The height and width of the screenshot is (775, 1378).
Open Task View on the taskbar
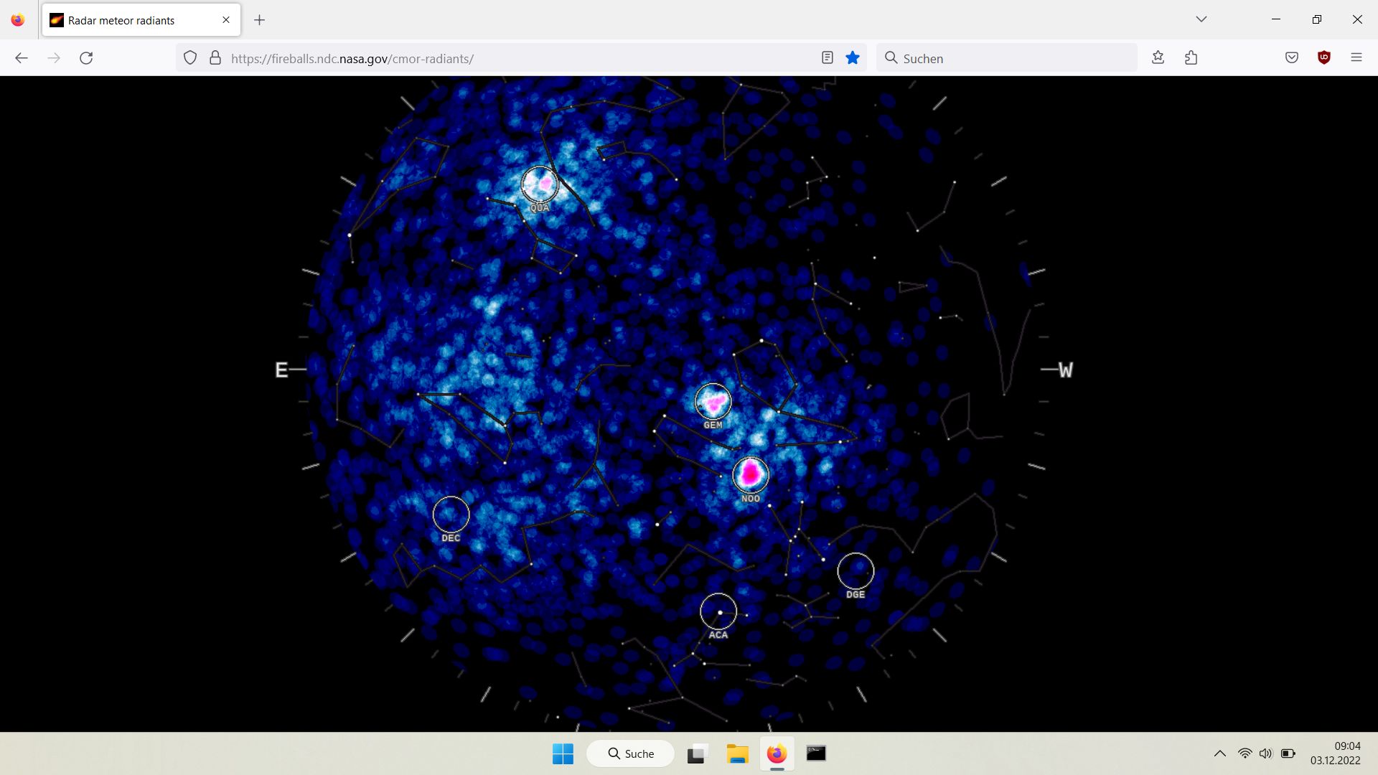[x=696, y=753]
